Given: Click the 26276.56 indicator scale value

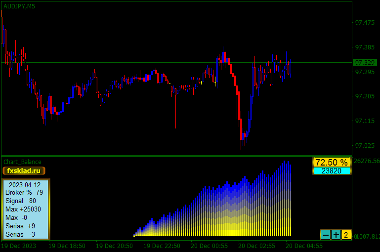Looking at the screenshot, I should coord(367,161).
